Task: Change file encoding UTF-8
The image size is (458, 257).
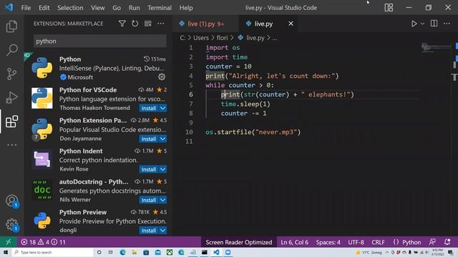Action: (356, 242)
